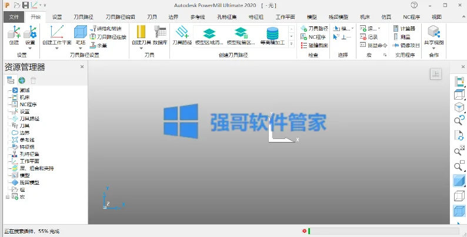This screenshot has width=467, height=237.
Task: Switch to the 仿真 tab
Action: click(386, 17)
